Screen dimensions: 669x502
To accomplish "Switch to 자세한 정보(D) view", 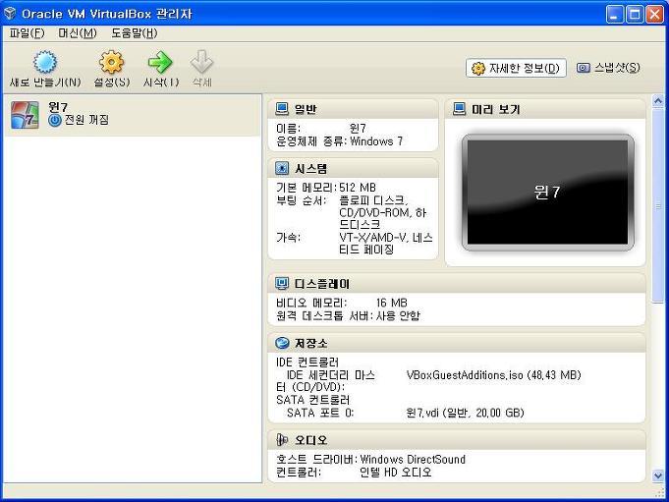I will 517,68.
